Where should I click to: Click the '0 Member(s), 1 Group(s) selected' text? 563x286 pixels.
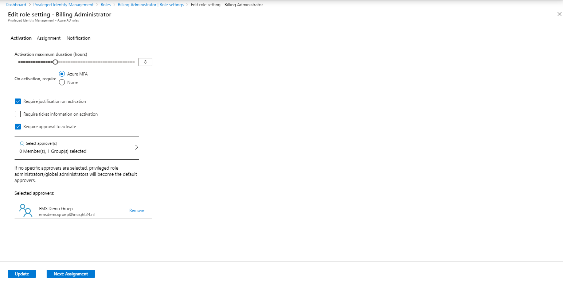[53, 151]
